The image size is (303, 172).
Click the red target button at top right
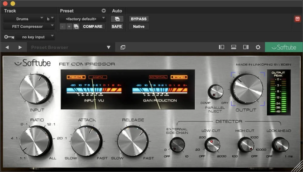tap(298, 19)
